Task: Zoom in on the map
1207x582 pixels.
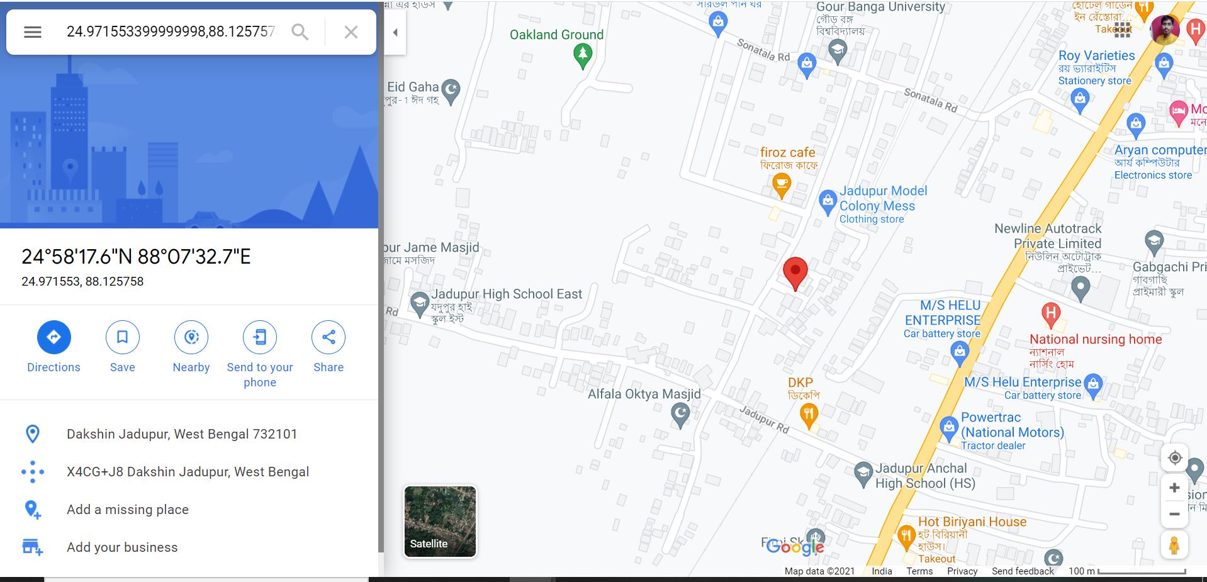Action: [1174, 488]
